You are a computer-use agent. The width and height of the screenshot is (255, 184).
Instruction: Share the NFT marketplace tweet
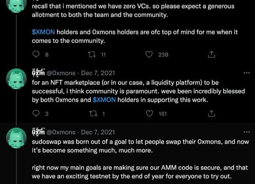(x=212, y=113)
